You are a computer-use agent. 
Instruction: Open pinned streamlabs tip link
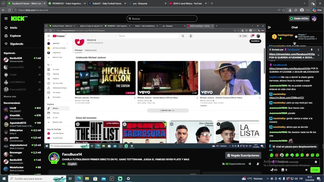(x=292, y=54)
